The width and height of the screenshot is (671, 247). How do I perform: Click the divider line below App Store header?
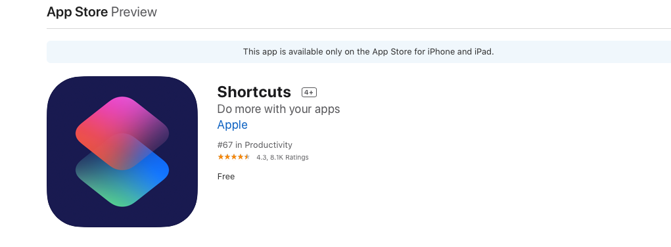point(359,29)
